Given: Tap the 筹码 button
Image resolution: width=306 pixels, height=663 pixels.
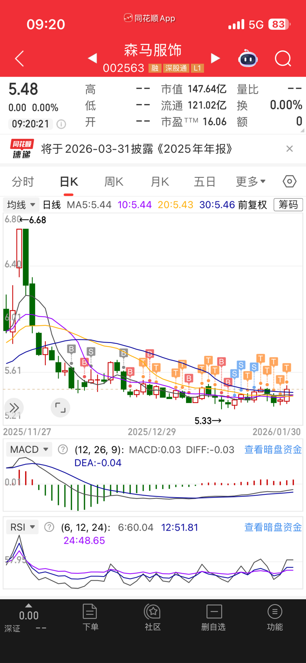Looking at the screenshot, I should pos(288,205).
